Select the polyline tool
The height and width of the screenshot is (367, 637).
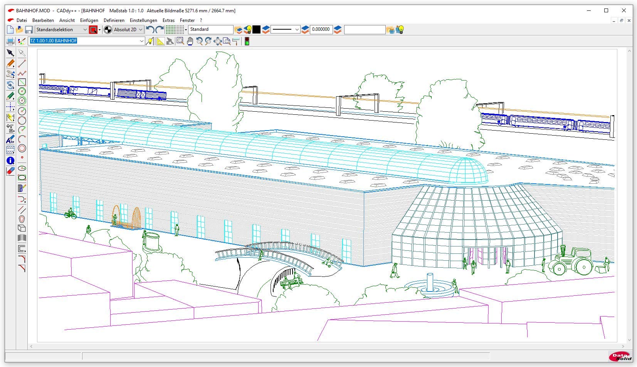tap(22, 73)
